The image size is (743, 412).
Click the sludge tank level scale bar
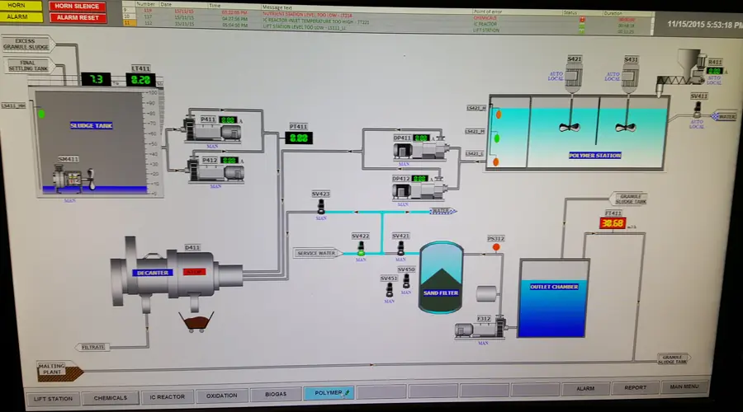pyautogui.click(x=153, y=143)
